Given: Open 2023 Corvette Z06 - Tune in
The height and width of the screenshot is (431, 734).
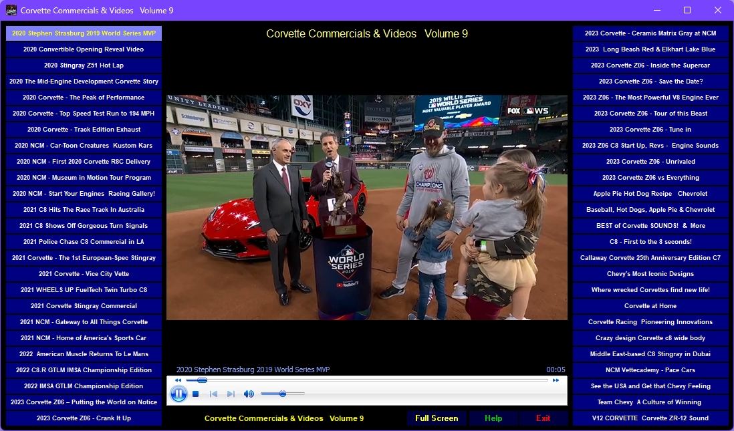Looking at the screenshot, I should (650, 130).
